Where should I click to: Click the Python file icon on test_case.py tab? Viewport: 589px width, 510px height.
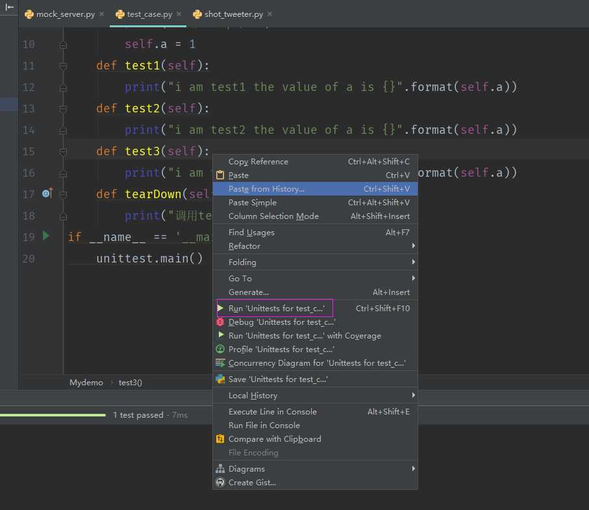click(x=120, y=14)
